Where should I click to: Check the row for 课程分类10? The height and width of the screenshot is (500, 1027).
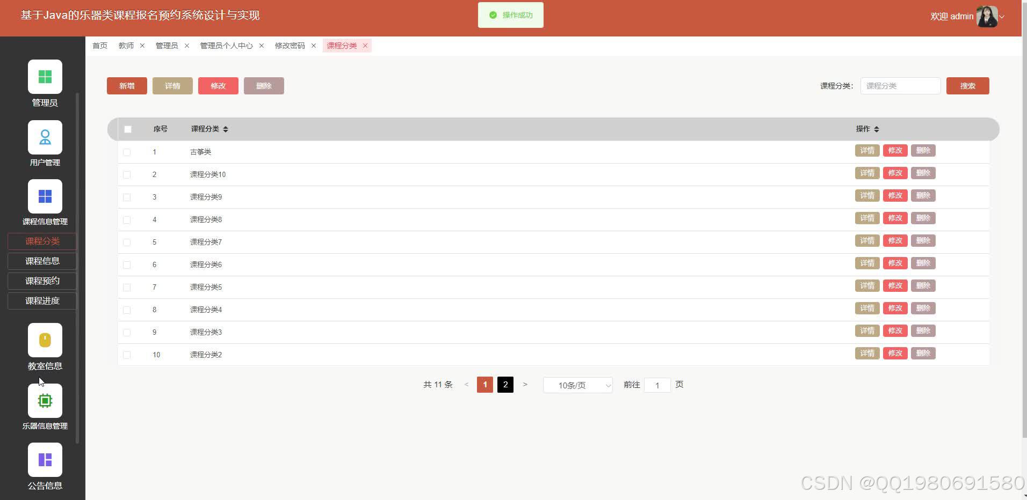127,175
